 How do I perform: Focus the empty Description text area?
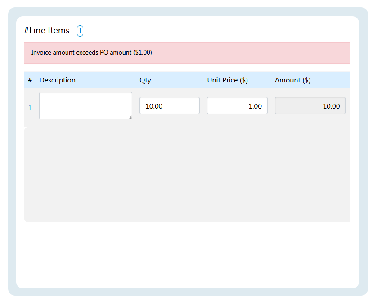(85, 105)
